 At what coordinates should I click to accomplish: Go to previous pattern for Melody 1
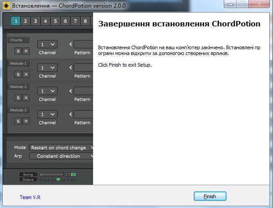pyautogui.click(x=71, y=68)
